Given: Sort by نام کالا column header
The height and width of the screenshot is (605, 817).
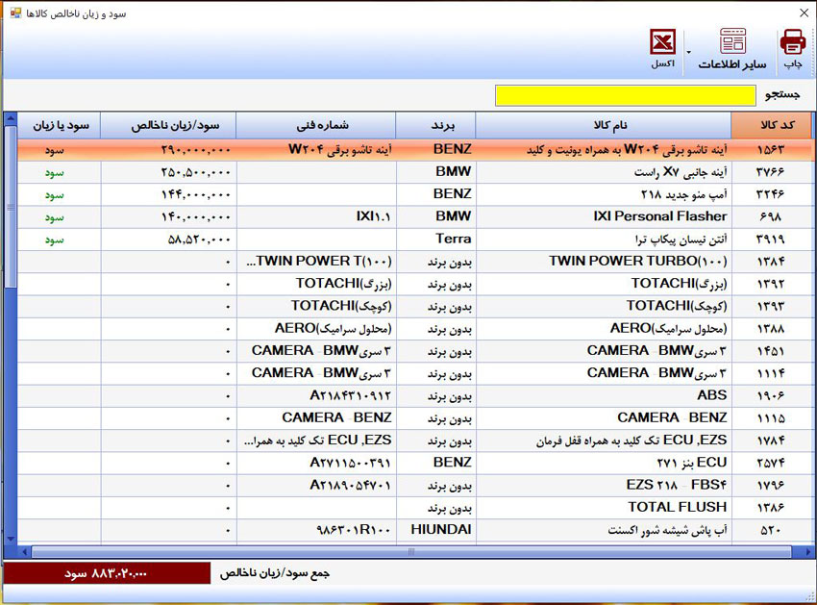Looking at the screenshot, I should 604,125.
